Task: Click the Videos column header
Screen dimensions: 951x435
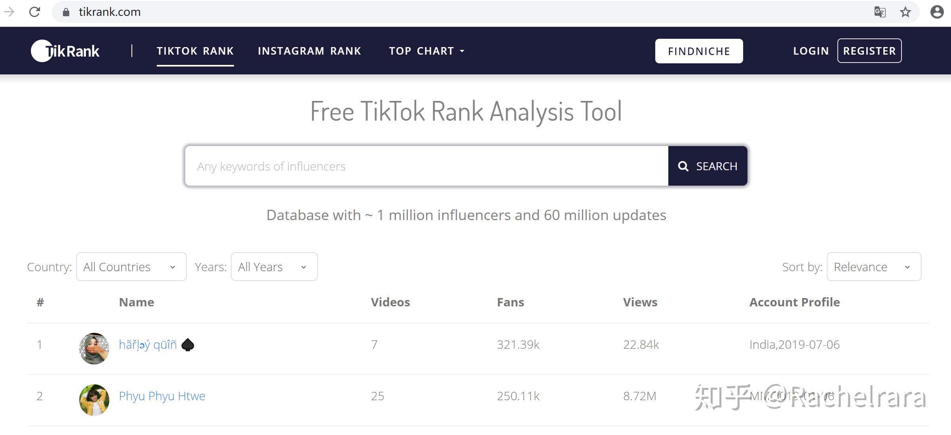Action: 390,302
